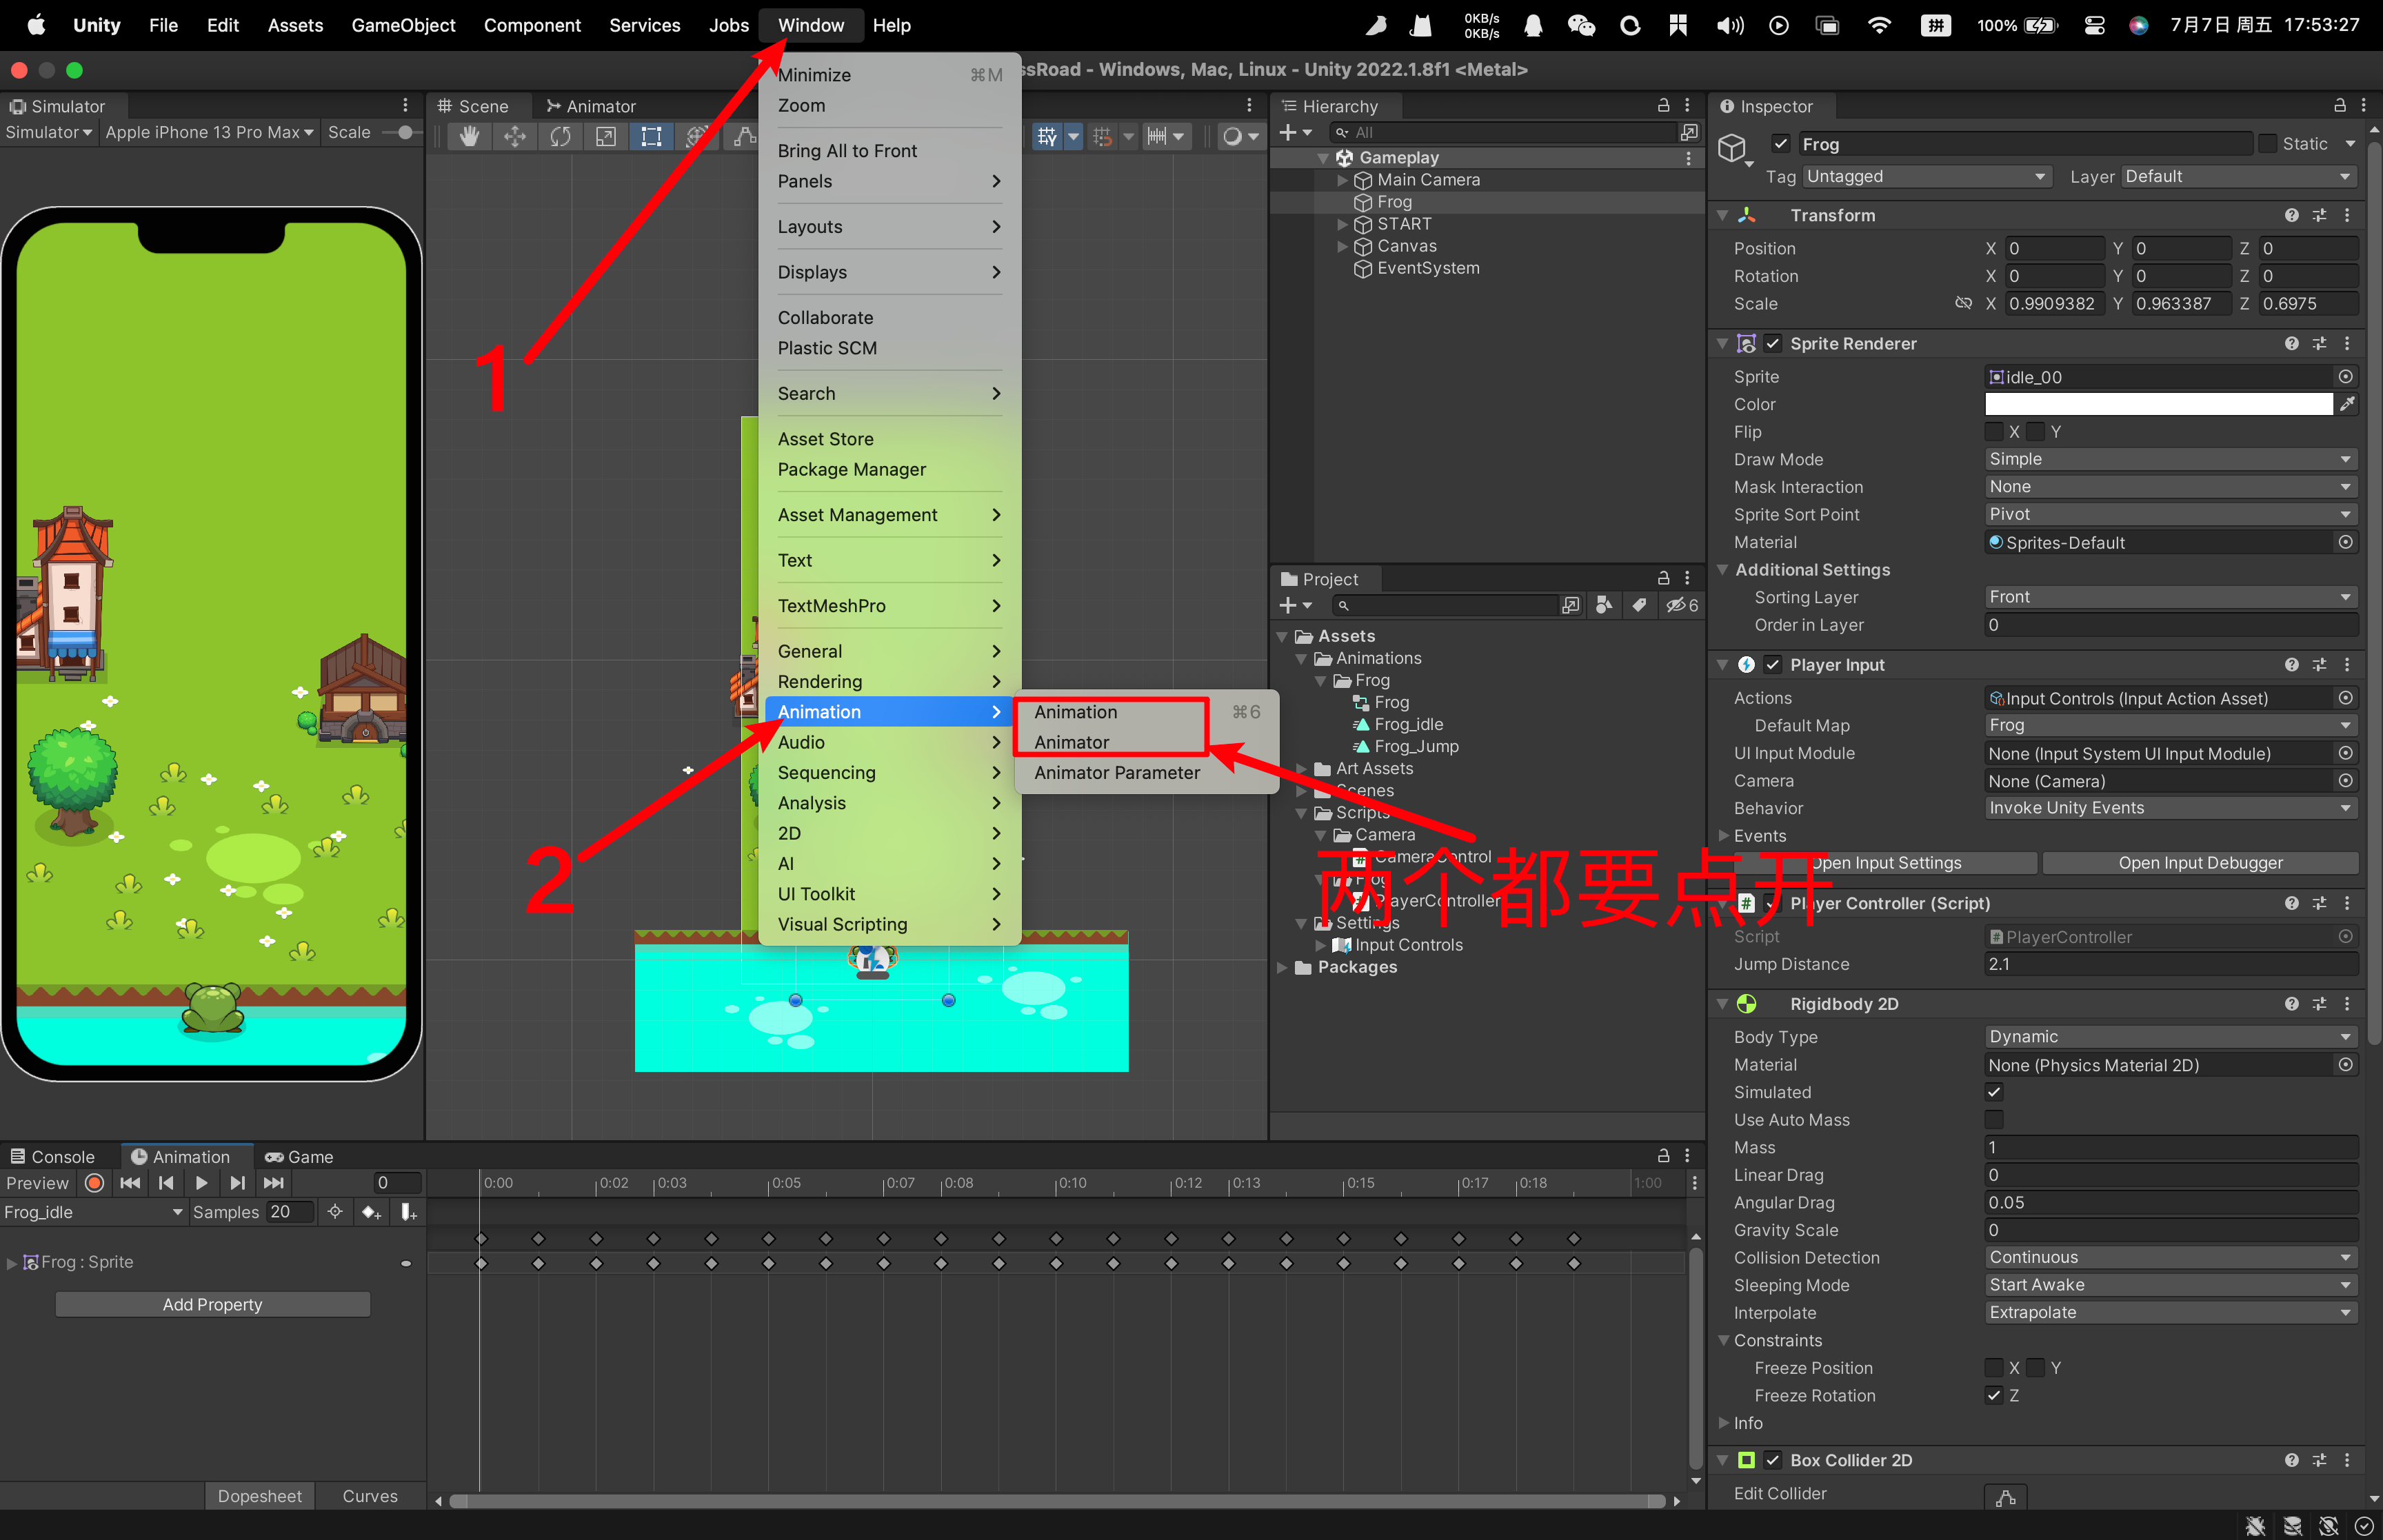Toggle the Preview button in Animation
Viewport: 2383px width, 1540px height.
point(38,1183)
